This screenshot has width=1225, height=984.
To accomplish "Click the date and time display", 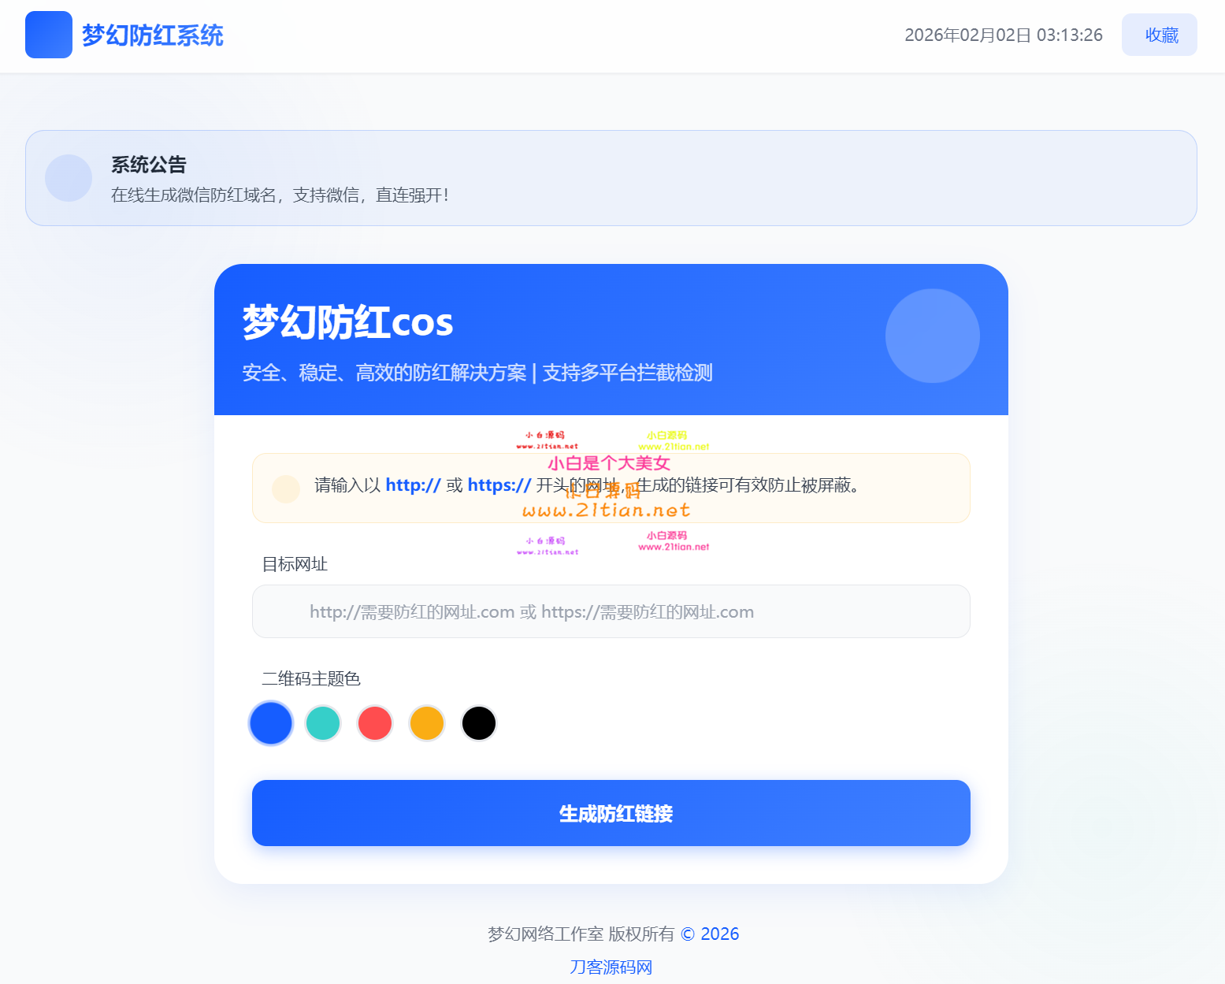I will coord(1003,35).
